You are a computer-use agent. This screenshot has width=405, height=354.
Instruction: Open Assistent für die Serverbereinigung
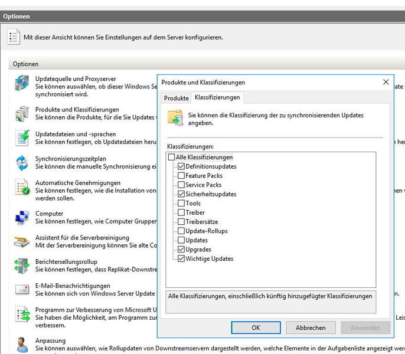pyautogui.click(x=82, y=238)
